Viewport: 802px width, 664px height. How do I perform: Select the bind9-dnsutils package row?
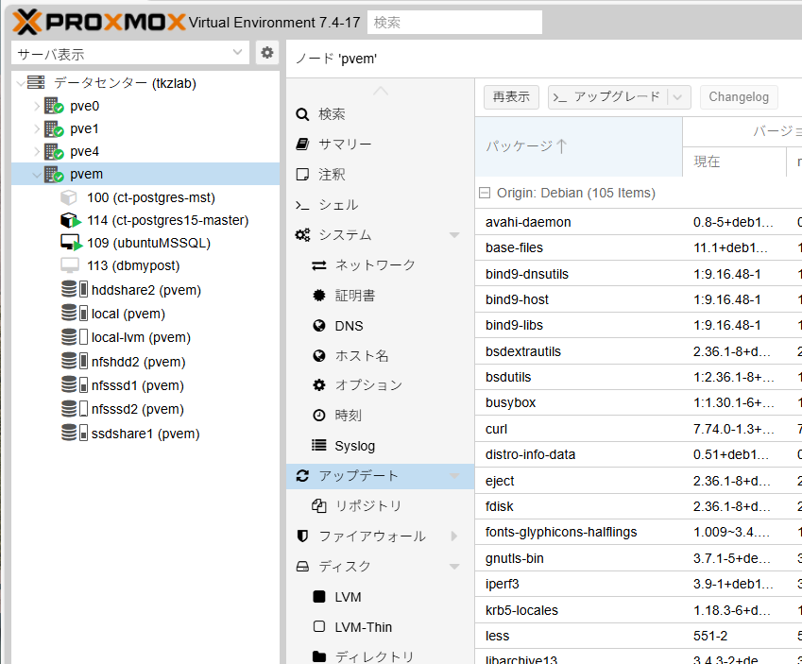click(x=639, y=274)
